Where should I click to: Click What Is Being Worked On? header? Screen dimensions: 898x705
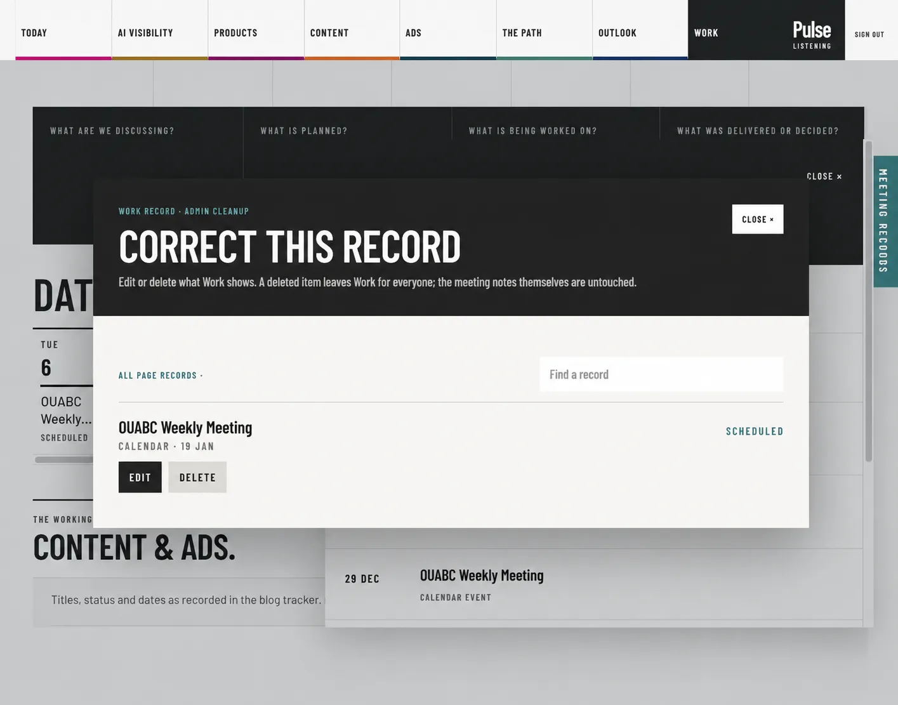533,131
